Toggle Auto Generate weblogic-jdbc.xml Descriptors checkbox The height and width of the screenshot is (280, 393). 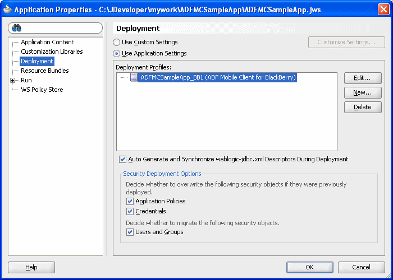coord(122,159)
